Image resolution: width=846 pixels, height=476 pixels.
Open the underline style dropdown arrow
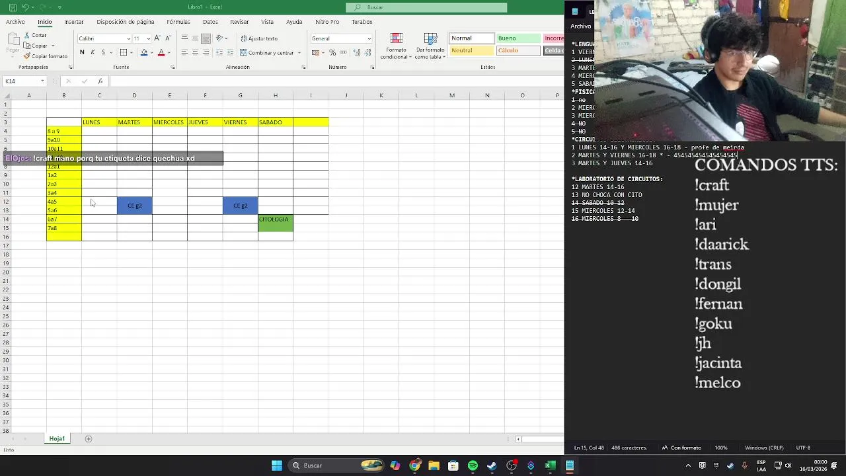point(112,52)
